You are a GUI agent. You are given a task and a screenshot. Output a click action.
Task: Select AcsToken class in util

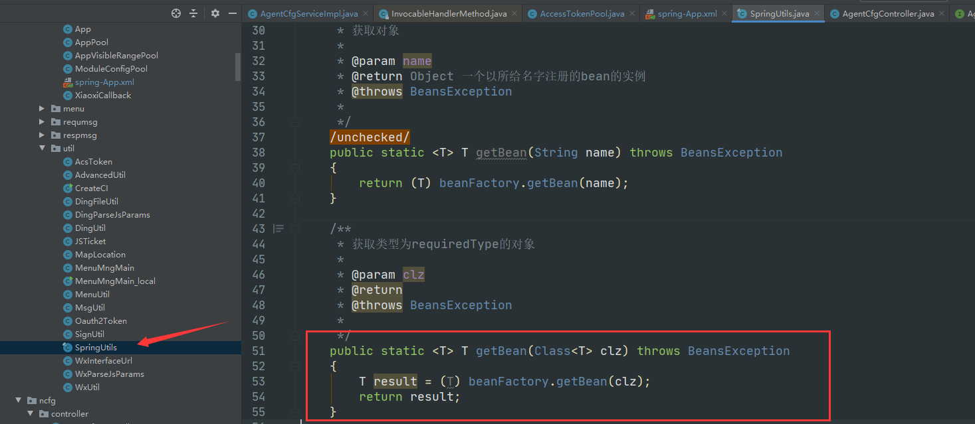(x=94, y=162)
